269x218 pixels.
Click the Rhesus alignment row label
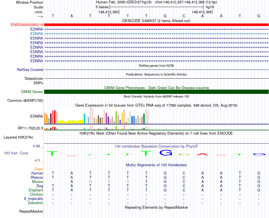coord(37,177)
